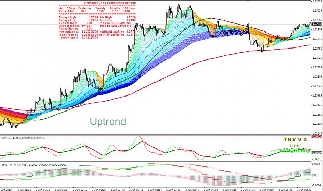323x191 pixels.
Task: Click the red Trix level marker value
Action: pos(317,137)
